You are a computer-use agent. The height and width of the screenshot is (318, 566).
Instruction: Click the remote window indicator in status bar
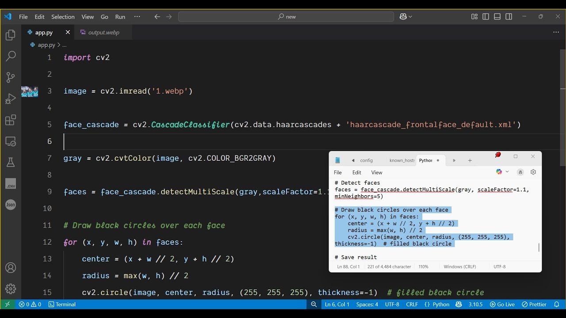tap(7, 304)
